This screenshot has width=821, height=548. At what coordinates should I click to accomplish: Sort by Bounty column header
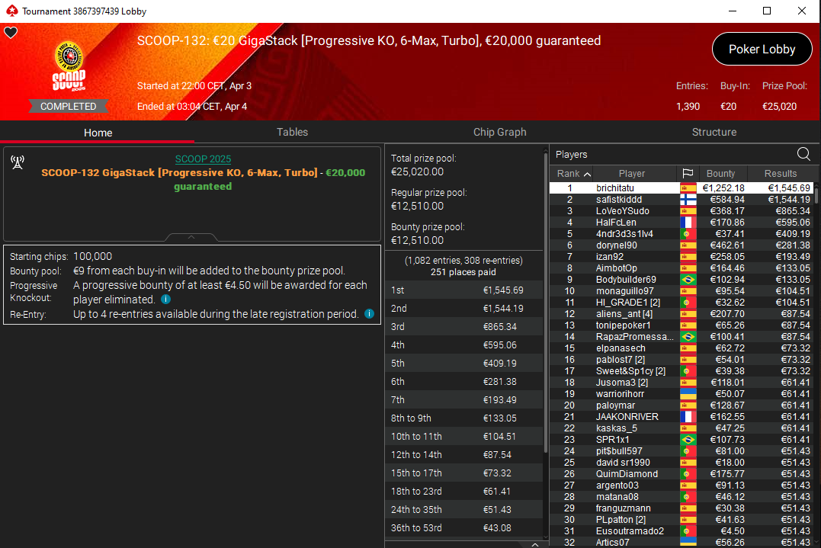click(720, 173)
